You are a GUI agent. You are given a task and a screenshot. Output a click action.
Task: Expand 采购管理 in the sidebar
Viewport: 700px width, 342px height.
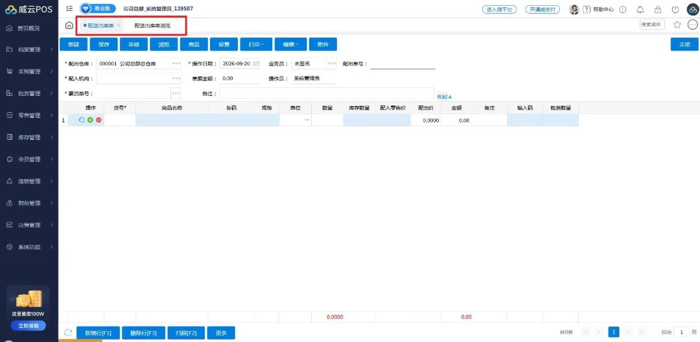[x=29, y=71]
